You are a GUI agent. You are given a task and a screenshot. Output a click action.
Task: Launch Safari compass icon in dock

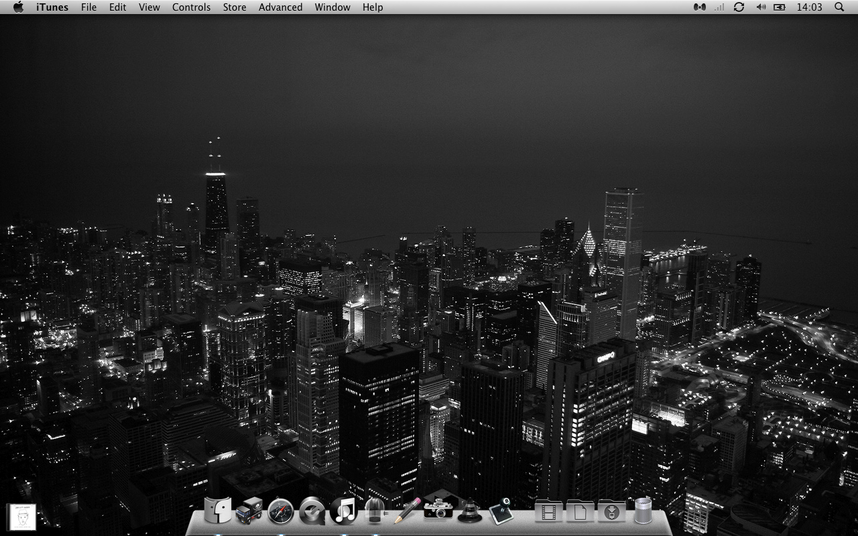280,512
